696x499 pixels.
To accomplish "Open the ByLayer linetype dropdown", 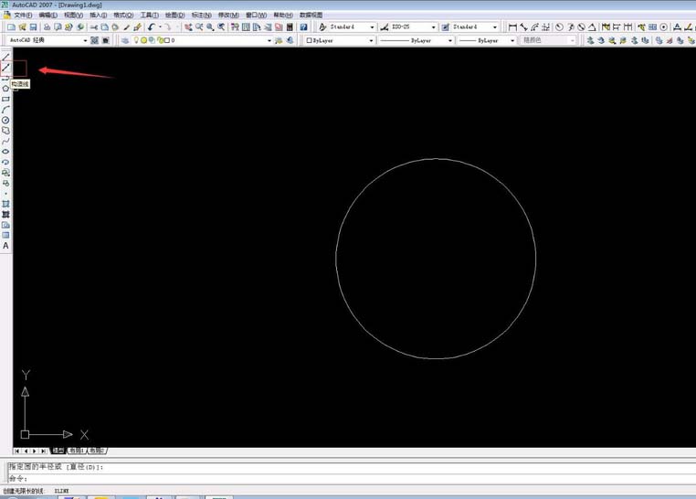I will coord(450,40).
